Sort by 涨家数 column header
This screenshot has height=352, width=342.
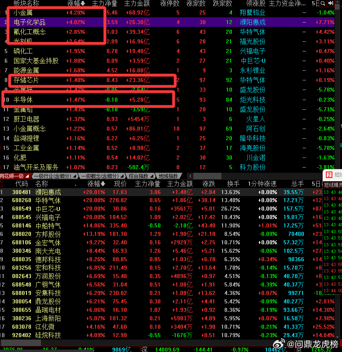point(196,3)
